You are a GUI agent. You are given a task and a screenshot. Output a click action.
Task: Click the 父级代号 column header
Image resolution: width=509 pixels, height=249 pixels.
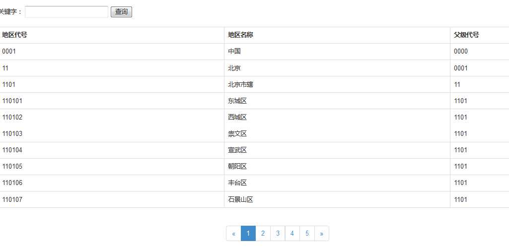pos(466,35)
